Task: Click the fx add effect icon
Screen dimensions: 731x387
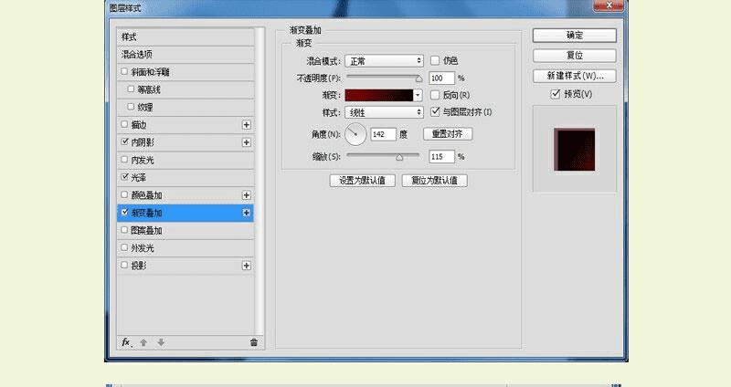Action: [126, 342]
